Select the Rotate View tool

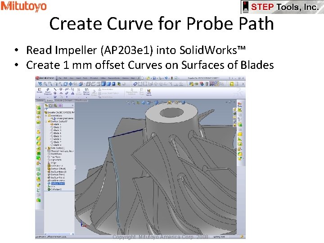65,84
